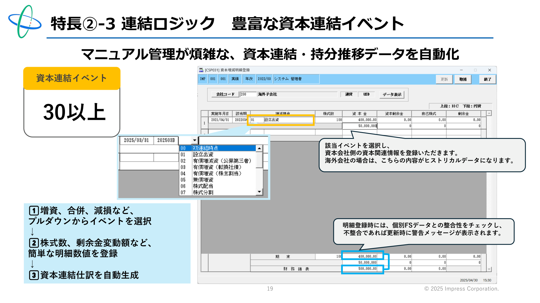Click row 1's 資本金 cell 400,000.00
The image size is (540, 303).
point(360,120)
